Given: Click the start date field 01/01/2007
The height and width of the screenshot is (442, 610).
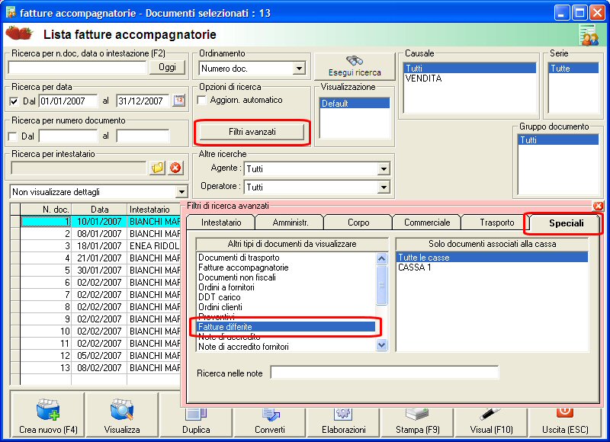Looking at the screenshot, I should [x=68, y=101].
